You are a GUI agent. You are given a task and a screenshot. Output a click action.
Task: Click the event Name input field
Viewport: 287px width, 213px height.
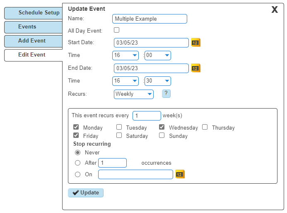point(150,19)
